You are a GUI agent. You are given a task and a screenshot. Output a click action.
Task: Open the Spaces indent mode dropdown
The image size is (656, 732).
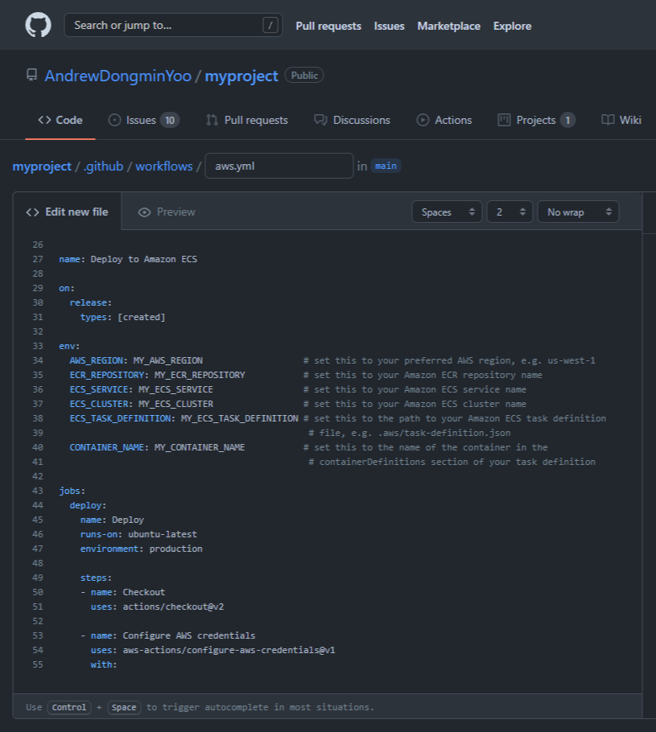pyautogui.click(x=447, y=212)
